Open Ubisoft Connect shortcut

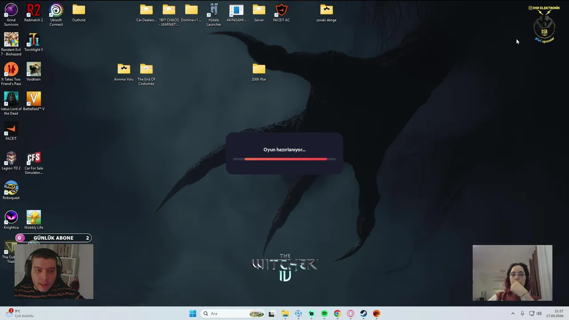[56, 15]
